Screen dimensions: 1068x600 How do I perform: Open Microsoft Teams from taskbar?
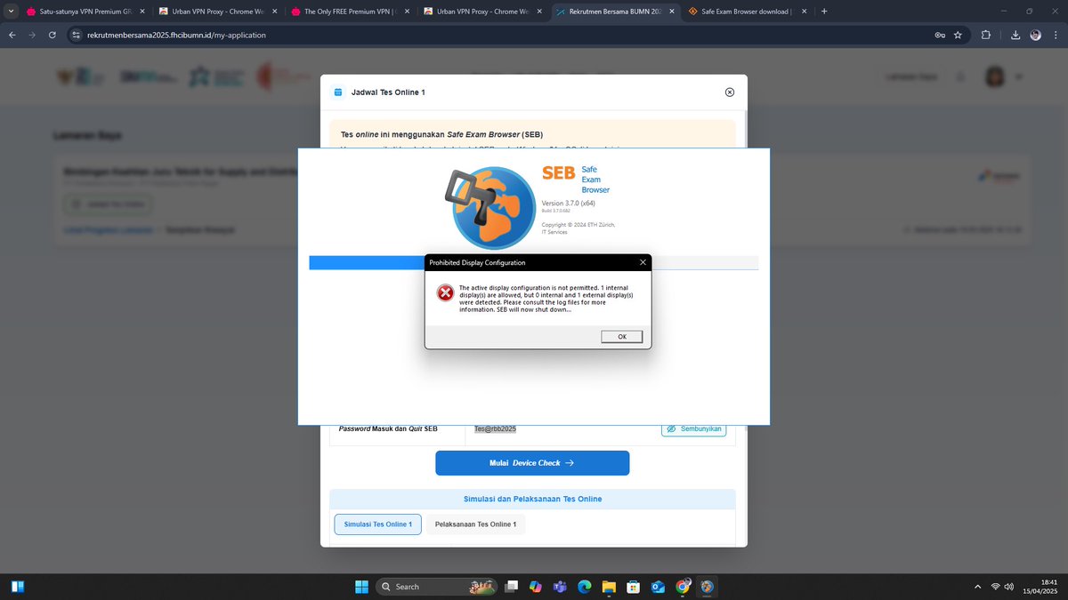click(560, 587)
